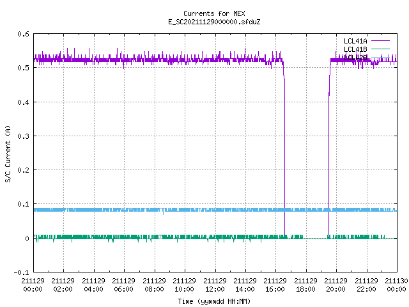Click the y-axis tick value 0.5
The width and height of the screenshot is (409, 307).
pyautogui.click(x=23, y=68)
